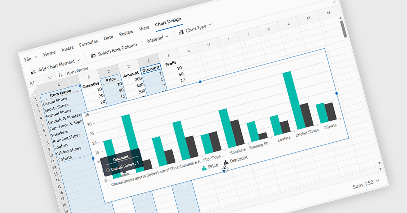
Task: Switch to the Home tab
Action: coord(50,53)
